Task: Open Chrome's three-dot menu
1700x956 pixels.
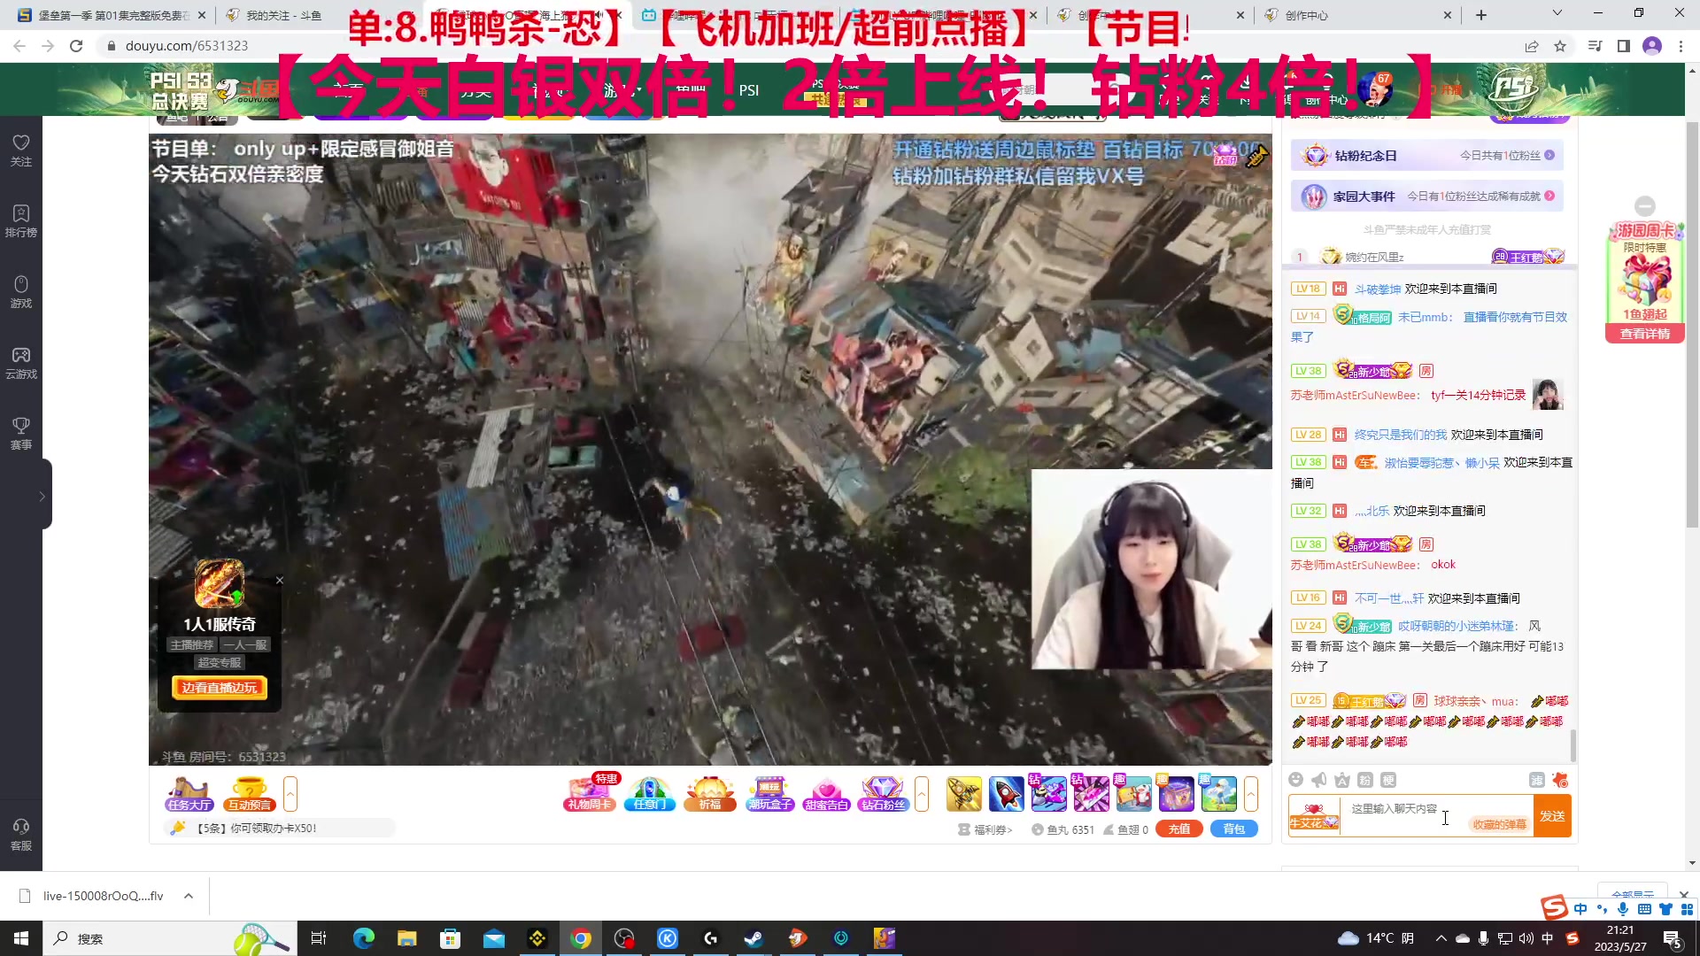Action: point(1681,46)
